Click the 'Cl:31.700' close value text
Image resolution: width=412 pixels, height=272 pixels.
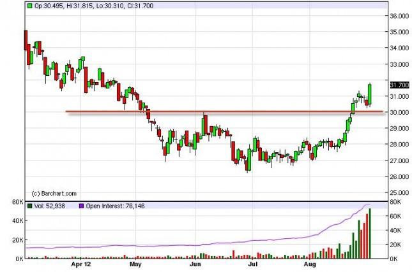tap(140, 6)
